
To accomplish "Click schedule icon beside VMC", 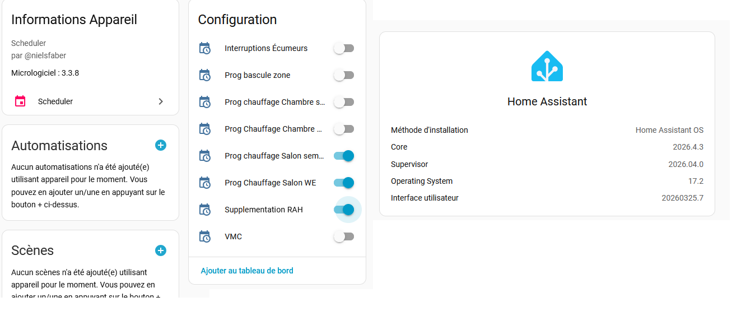I will point(205,236).
